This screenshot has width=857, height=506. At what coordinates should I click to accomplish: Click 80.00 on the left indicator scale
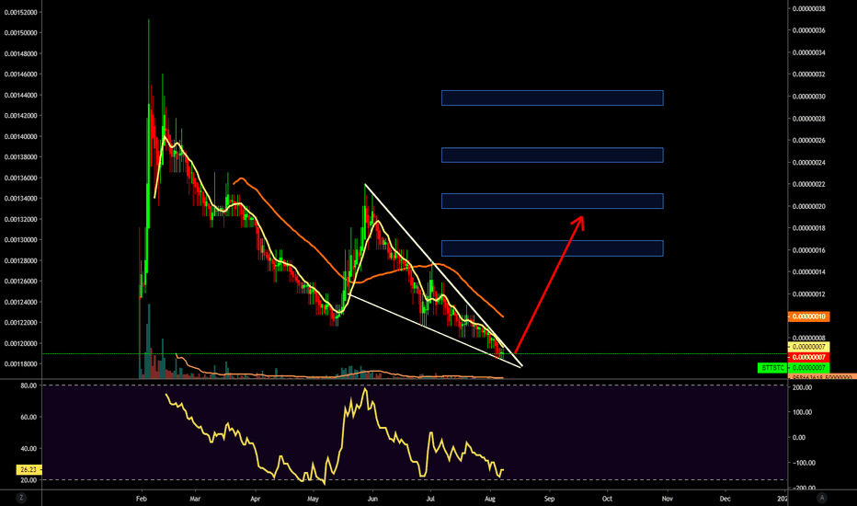click(29, 385)
